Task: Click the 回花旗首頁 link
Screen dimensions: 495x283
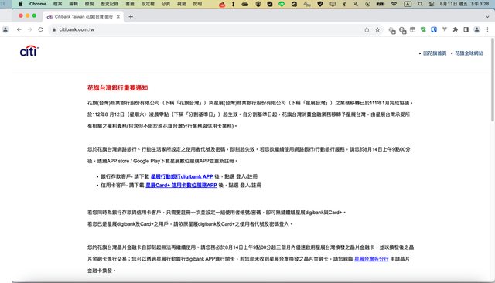Action: pos(435,53)
